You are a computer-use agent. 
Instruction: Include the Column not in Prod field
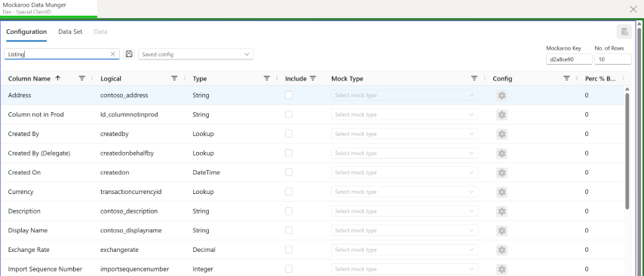[x=289, y=114]
